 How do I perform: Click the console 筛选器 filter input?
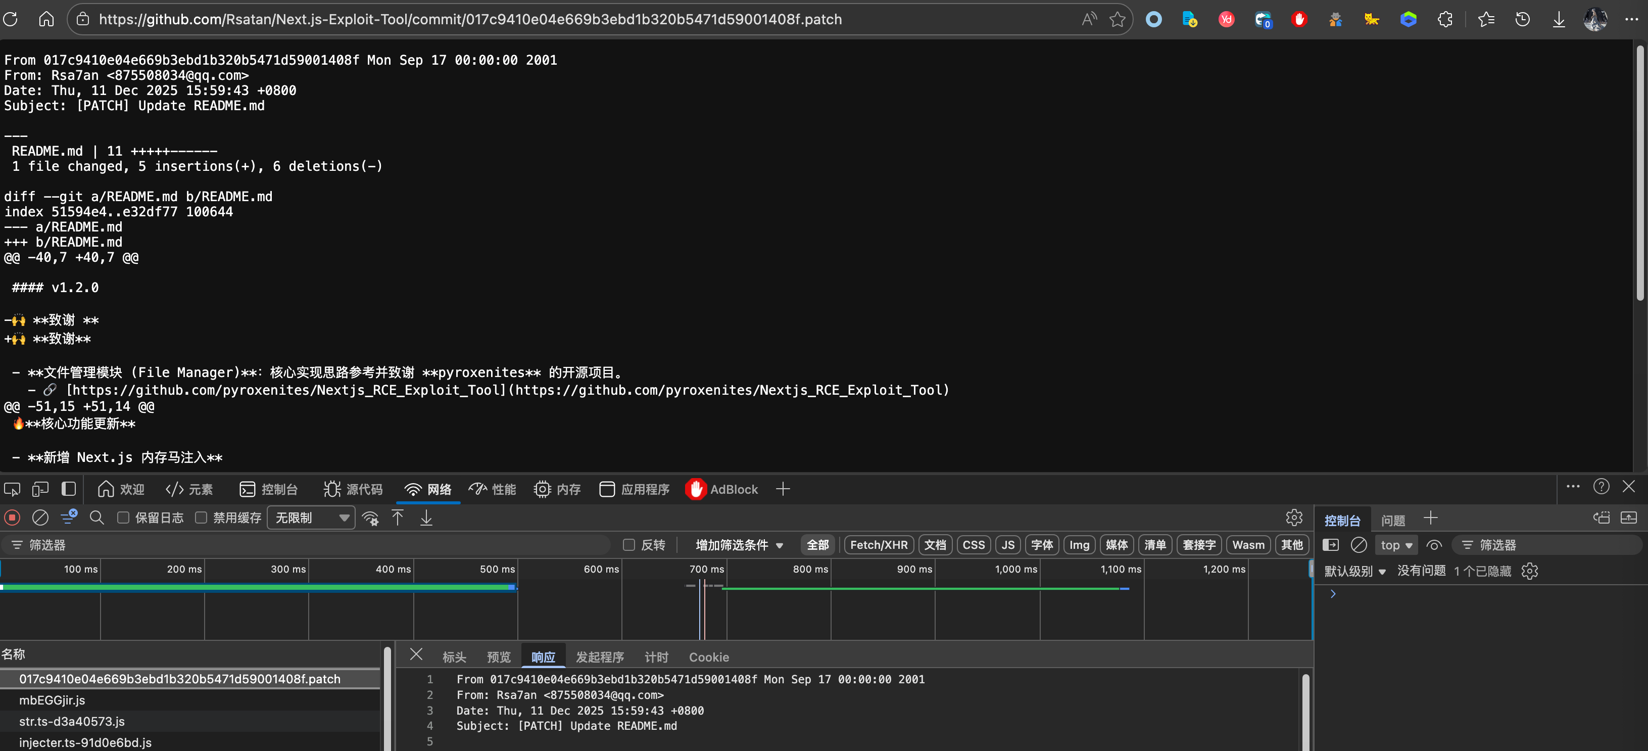click(x=1547, y=545)
